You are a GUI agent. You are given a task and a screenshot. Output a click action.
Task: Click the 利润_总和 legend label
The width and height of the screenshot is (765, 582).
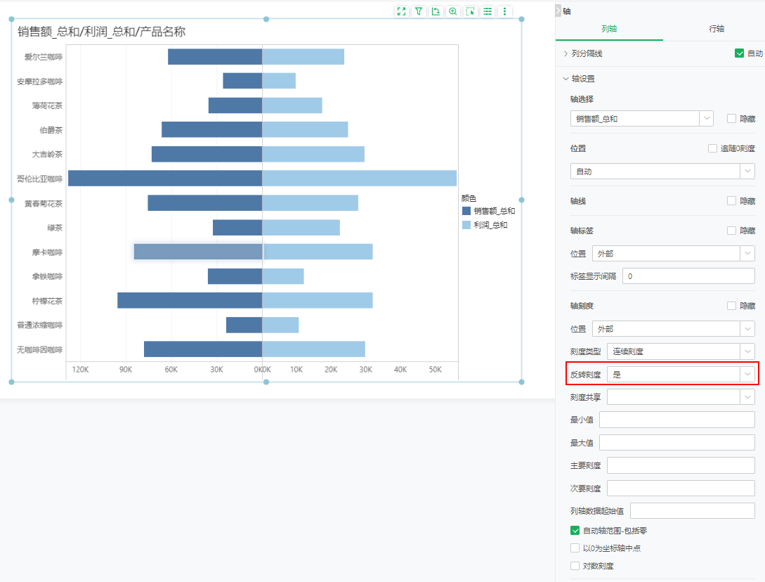tap(490, 225)
